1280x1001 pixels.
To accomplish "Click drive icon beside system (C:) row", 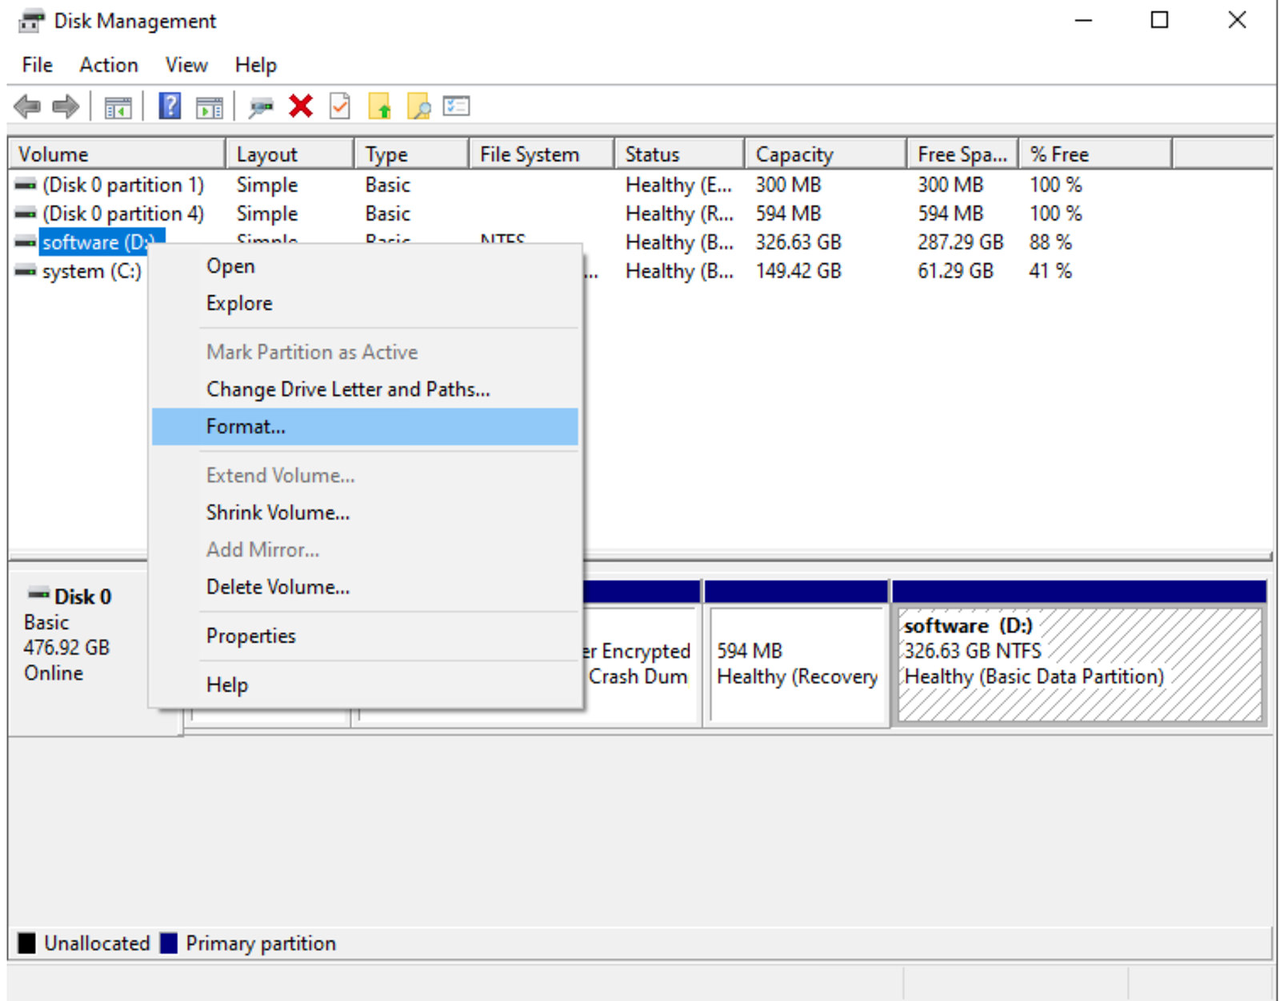I will pos(26,271).
